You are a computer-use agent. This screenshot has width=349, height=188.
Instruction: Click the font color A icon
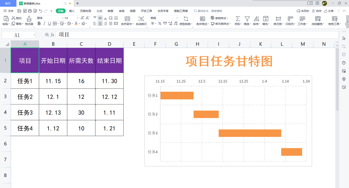[x=76, y=23]
